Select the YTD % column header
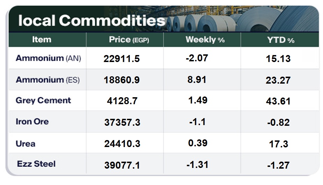Screen dimensions: 323x185 [x=281, y=40]
